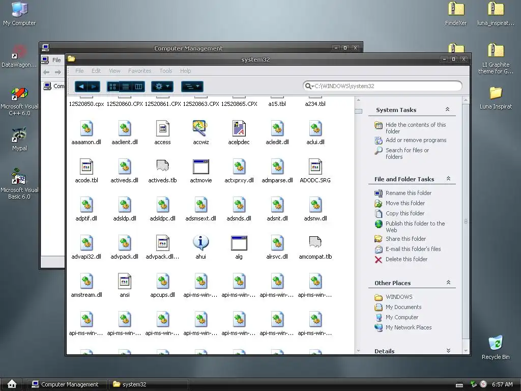Image resolution: width=521 pixels, height=391 pixels.
Task: Select the ahui info icon
Action: tap(200, 243)
